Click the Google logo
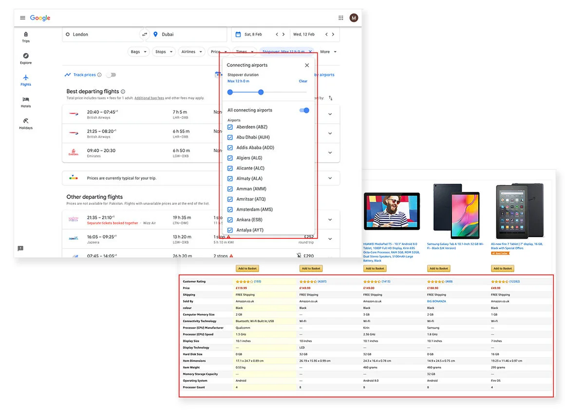This screenshot has width=565, height=412. pyautogui.click(x=40, y=18)
